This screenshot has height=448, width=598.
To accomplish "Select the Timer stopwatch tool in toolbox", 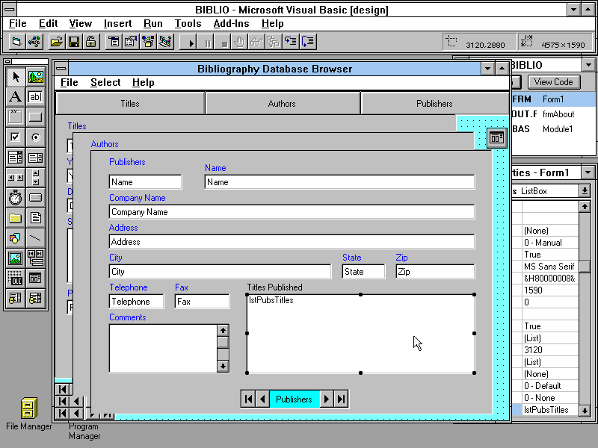I will click(x=16, y=198).
